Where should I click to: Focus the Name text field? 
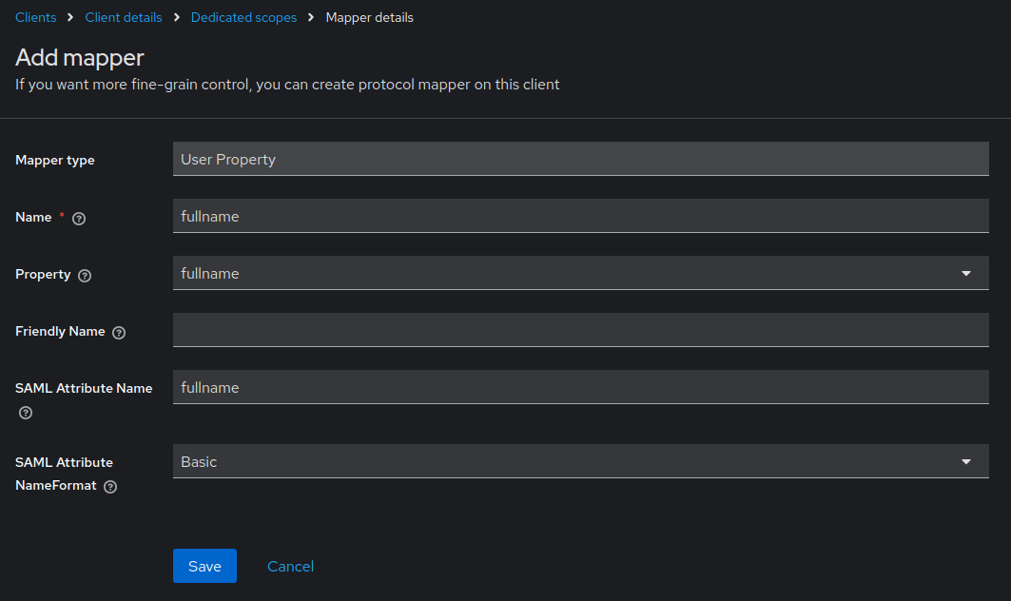[580, 216]
